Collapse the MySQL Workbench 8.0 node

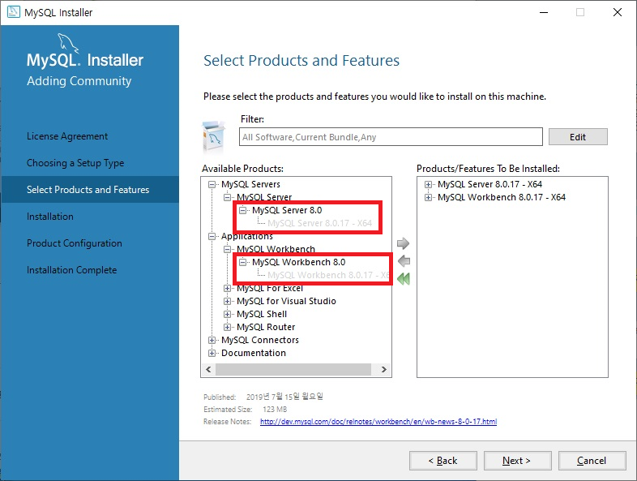pyautogui.click(x=242, y=262)
